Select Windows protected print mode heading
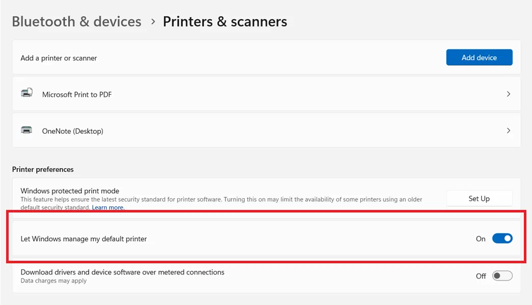Screen dimensions: 532x305 click(x=70, y=191)
